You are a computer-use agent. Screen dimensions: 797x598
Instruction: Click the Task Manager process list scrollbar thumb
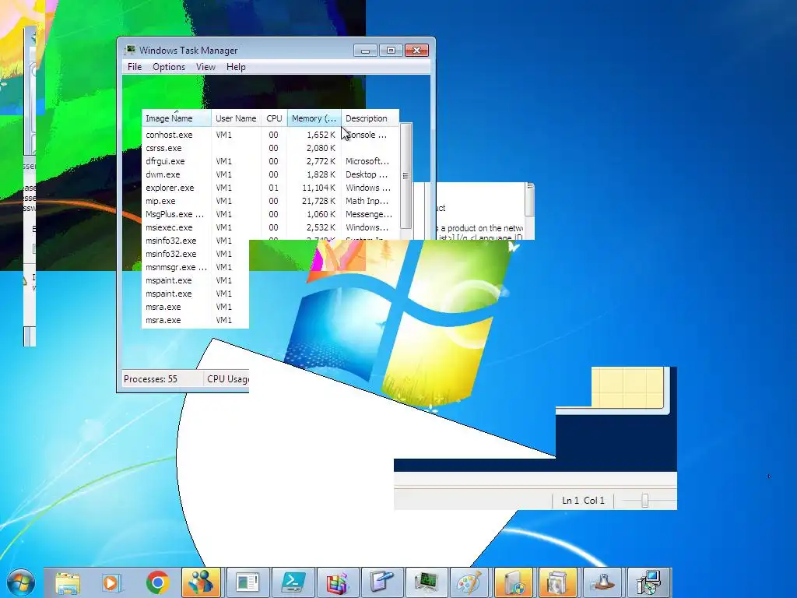pos(406,175)
